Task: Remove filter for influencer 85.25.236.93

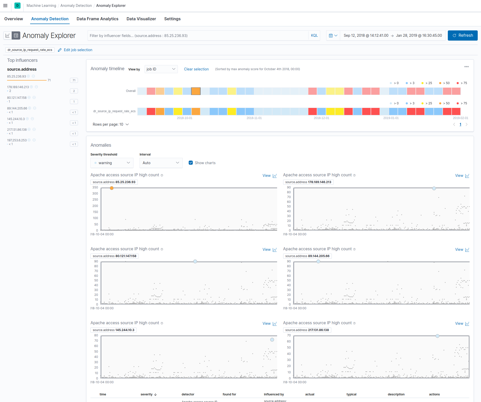Action: [x=33, y=76]
